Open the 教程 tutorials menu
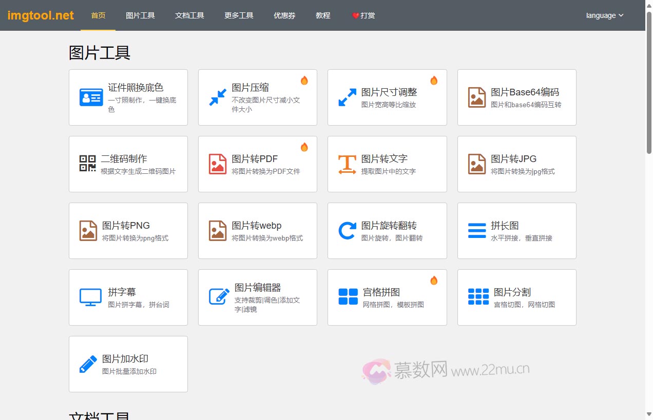This screenshot has height=420, width=653. (x=323, y=15)
